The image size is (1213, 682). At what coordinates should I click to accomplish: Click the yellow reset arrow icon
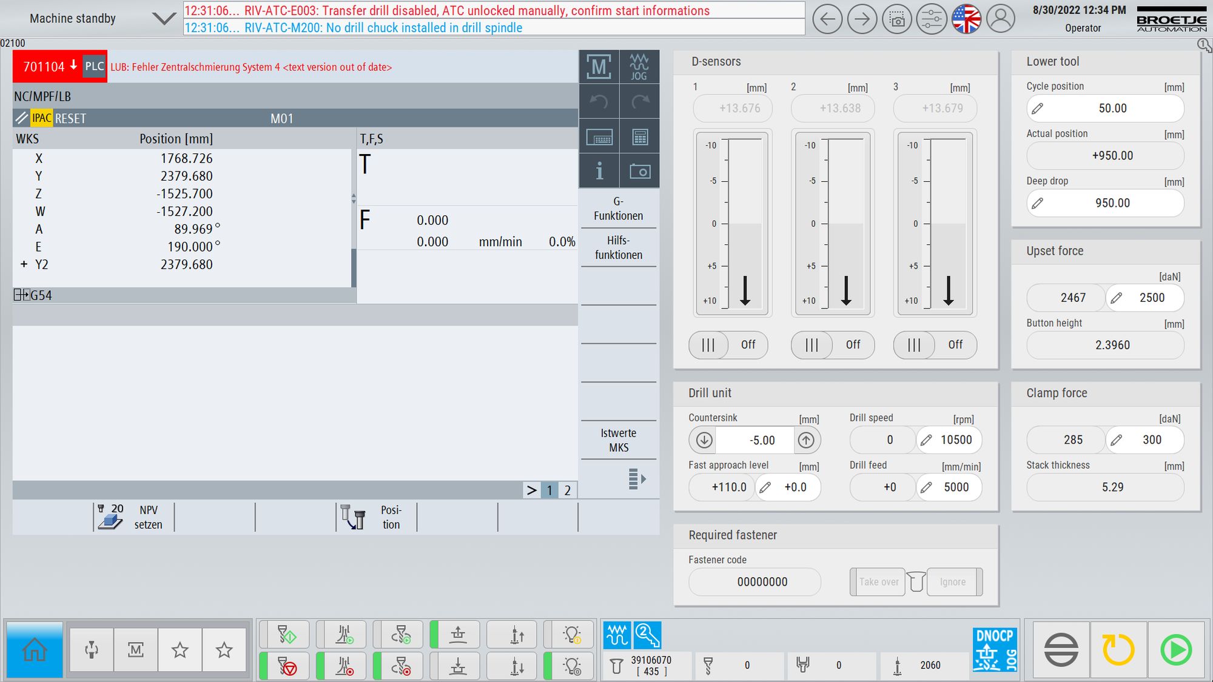(1118, 650)
